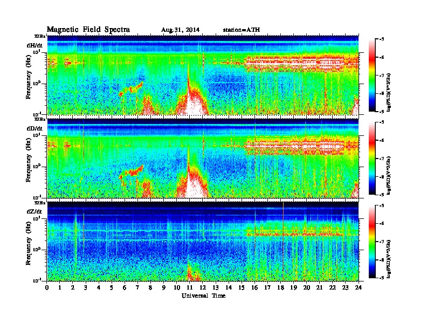
Task: Click hour "4" on the Universal Time axis
Action: point(99,287)
